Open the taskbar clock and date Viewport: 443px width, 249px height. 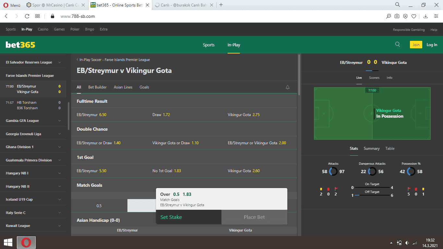[430, 243]
